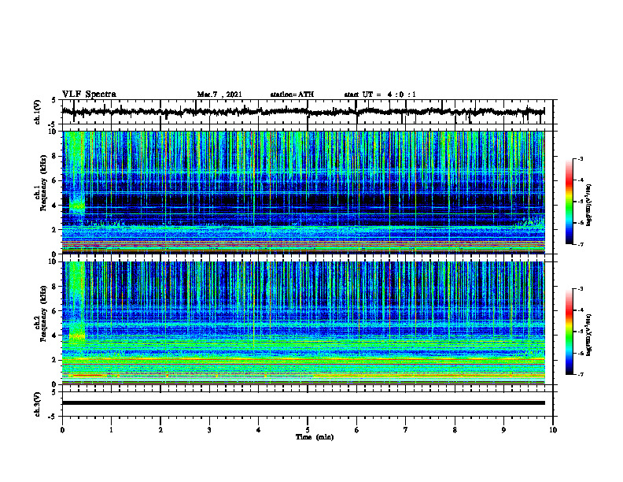Click the ch.2 spectrogram color scale bar
Image resolution: width=623 pixels, height=482 pixels.
(x=570, y=332)
